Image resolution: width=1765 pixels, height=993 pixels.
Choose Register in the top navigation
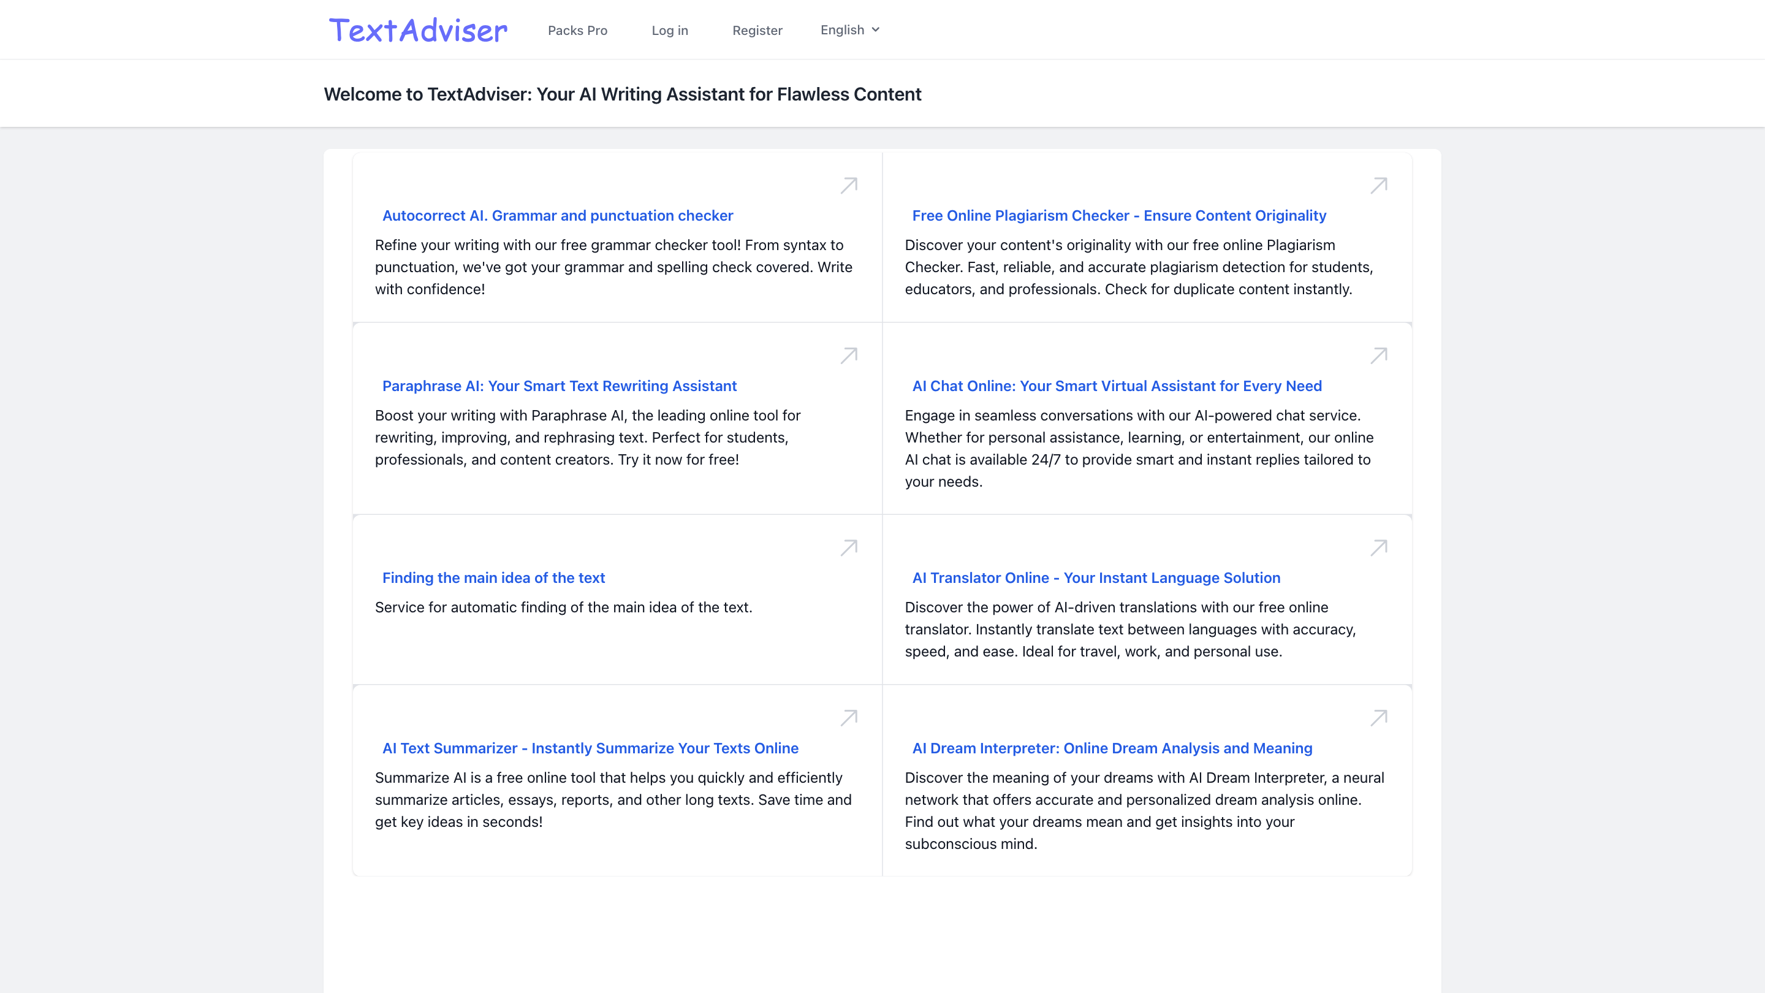[757, 30]
